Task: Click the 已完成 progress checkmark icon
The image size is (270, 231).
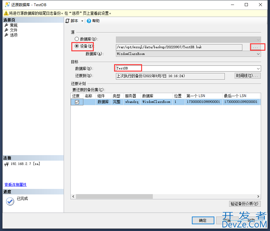Action: pyautogui.click(x=10, y=202)
